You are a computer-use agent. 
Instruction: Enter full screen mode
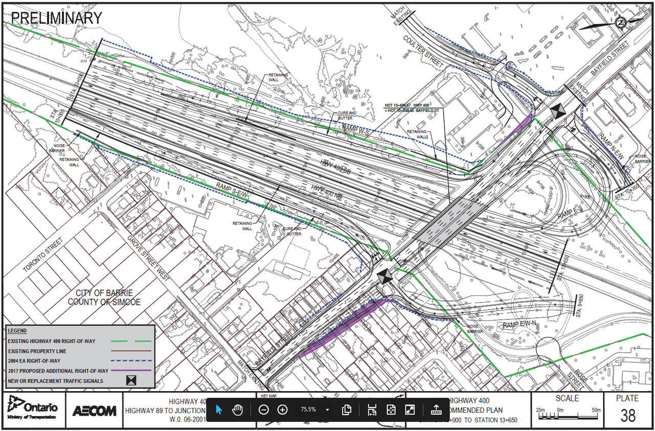tap(410, 410)
